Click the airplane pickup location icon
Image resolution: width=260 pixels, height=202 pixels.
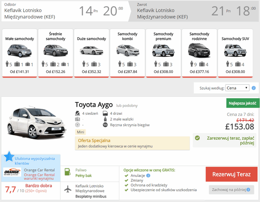68,189
